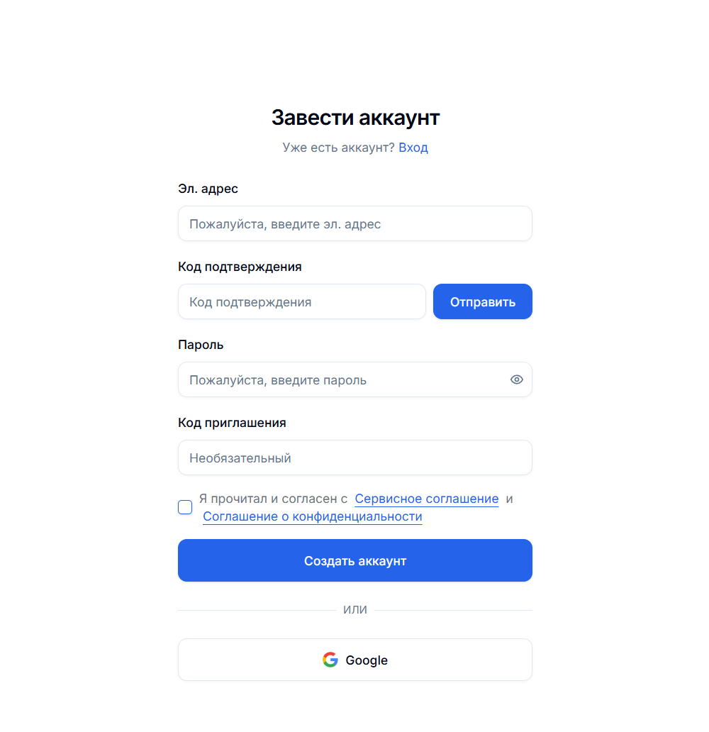Click the Я прочитал и согласен text
This screenshot has height=732, width=709.
tap(273, 499)
